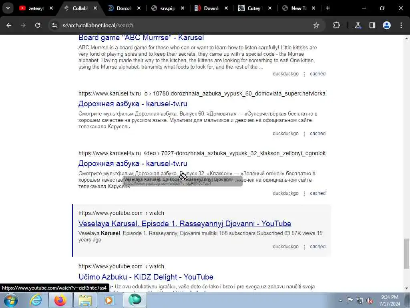Open Windows Explorer from taskbar
This screenshot has width=410, height=308.
click(85, 300)
